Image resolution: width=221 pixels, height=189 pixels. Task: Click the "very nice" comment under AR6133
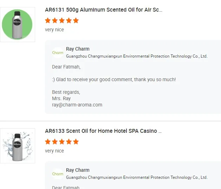(54, 151)
